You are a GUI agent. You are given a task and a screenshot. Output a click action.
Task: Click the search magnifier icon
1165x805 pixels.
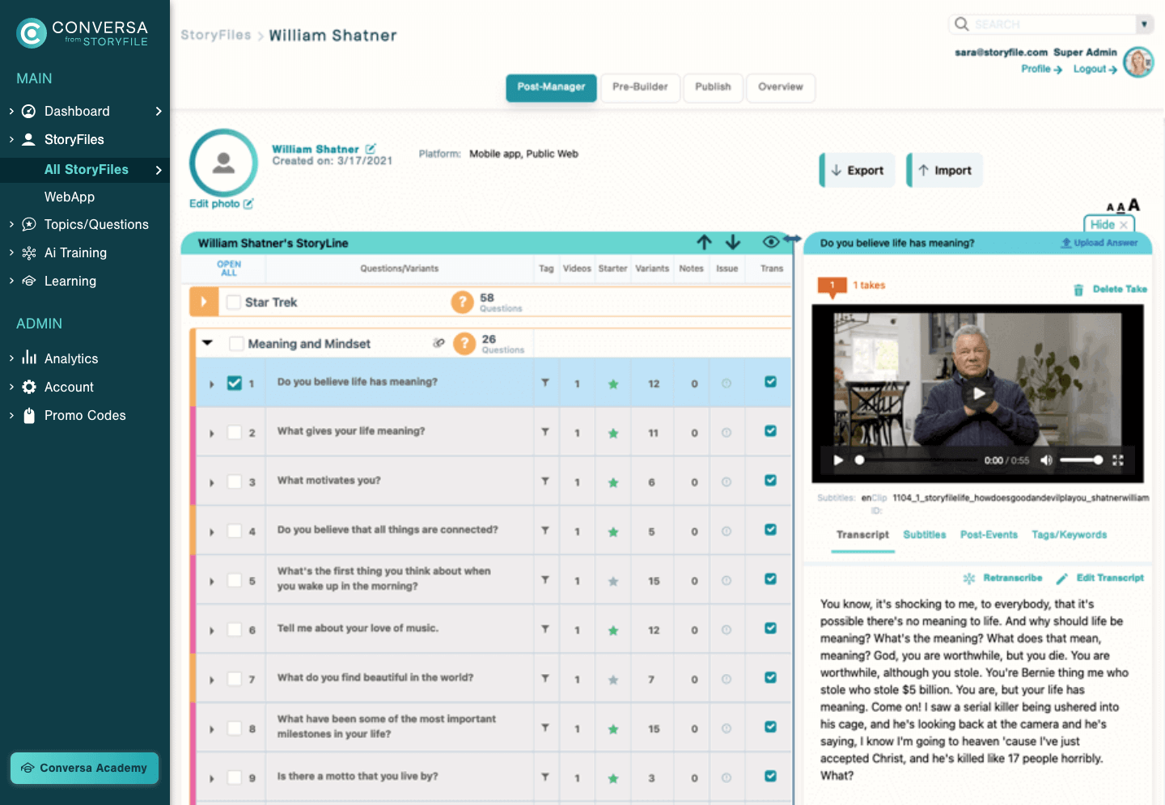tap(962, 23)
